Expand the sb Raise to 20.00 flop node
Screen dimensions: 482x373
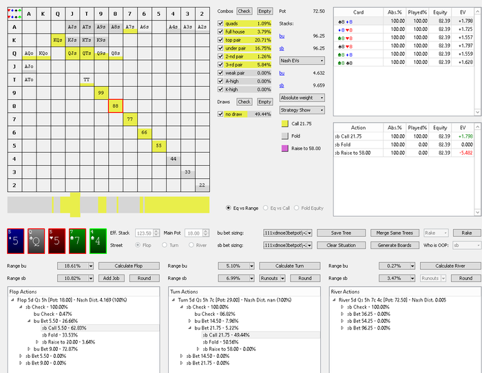37,342
